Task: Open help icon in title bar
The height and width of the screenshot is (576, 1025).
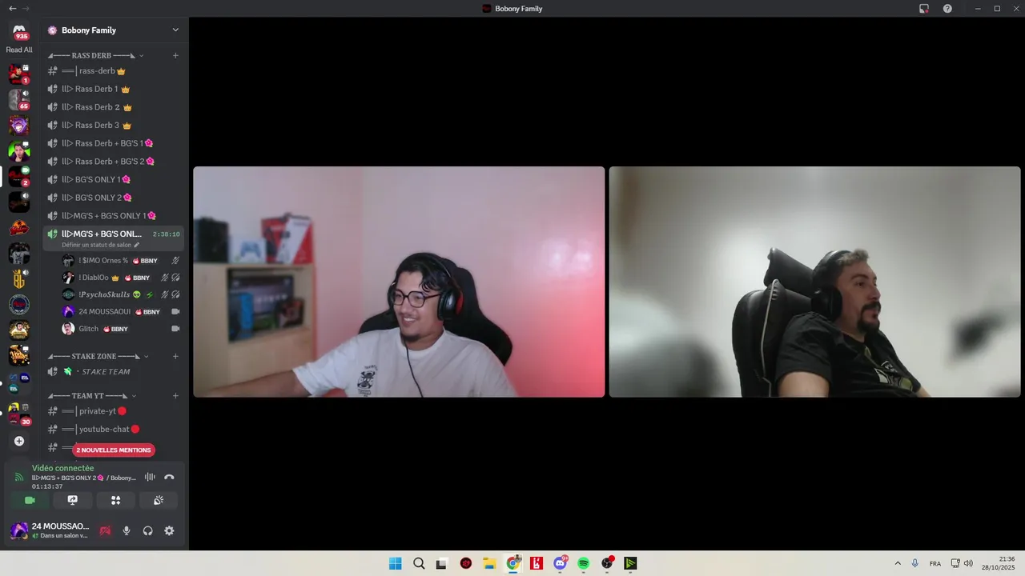Action: click(947, 8)
